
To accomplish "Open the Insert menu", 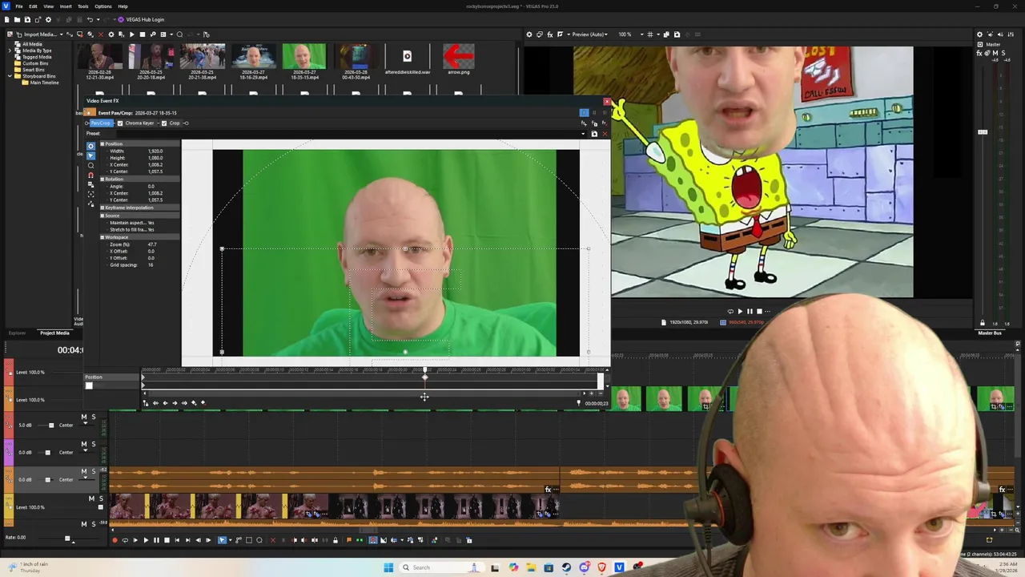I will click(66, 6).
